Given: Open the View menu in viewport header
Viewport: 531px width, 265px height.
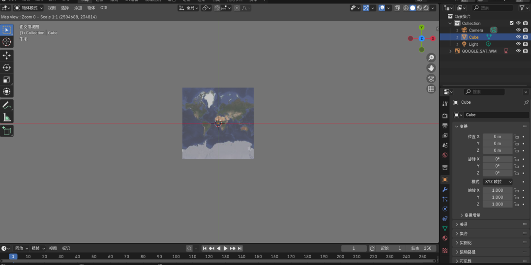Looking at the screenshot, I should tap(52, 8).
